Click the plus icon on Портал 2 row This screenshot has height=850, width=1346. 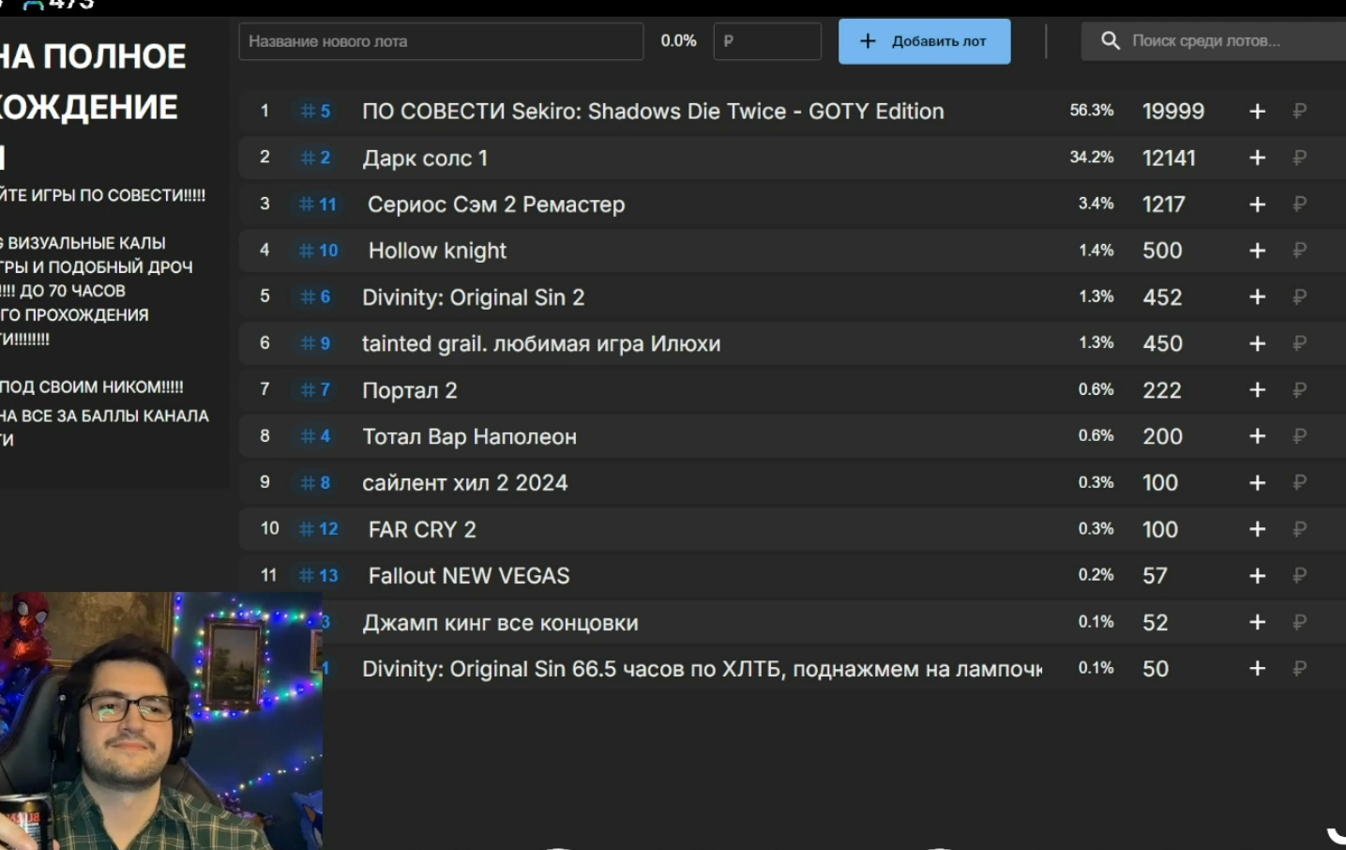tap(1257, 390)
